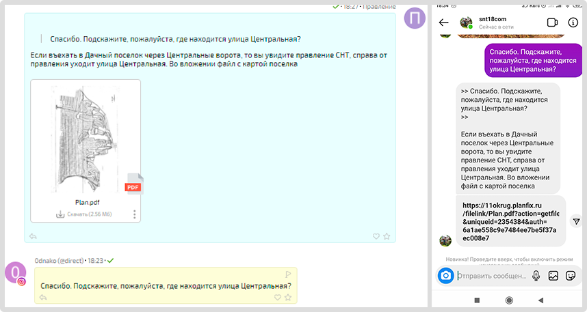Open the three-dot menu for Plan.pdf
Image resolution: width=587 pixels, height=312 pixels.
pos(134,214)
